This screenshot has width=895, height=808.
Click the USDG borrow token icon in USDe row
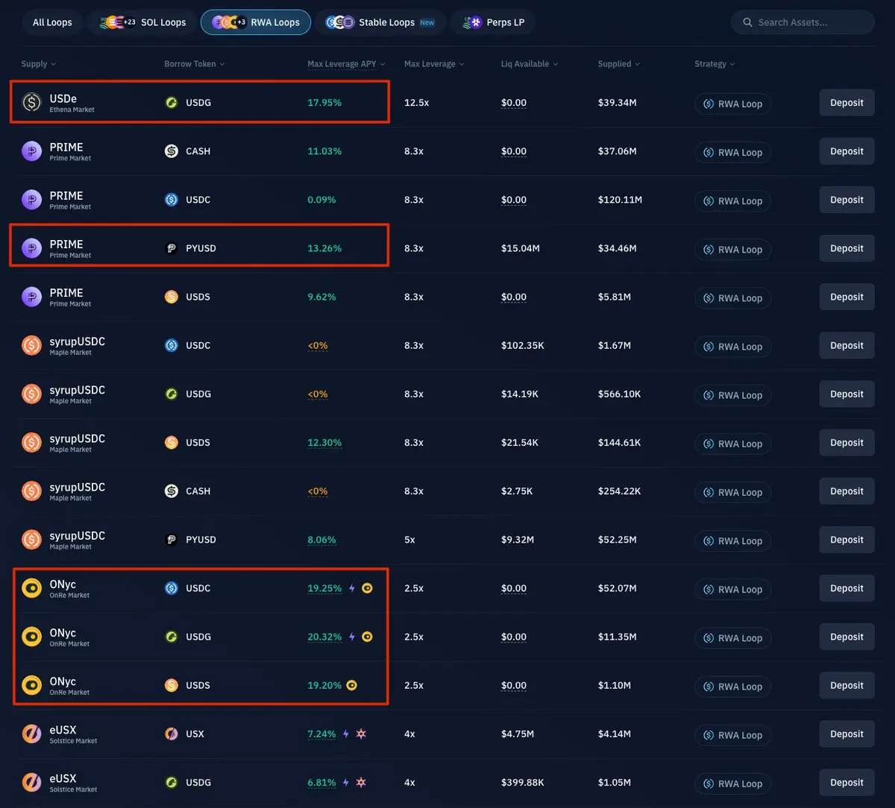click(x=172, y=102)
